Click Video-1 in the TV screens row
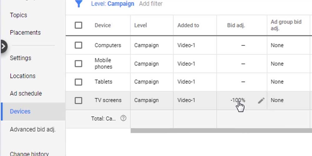The image size is (312, 156). point(186,100)
